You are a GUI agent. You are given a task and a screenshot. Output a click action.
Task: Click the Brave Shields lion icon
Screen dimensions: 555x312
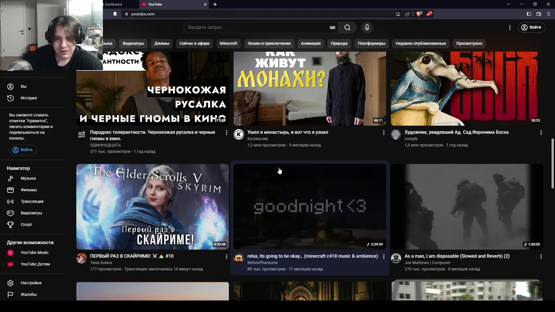[x=419, y=14]
